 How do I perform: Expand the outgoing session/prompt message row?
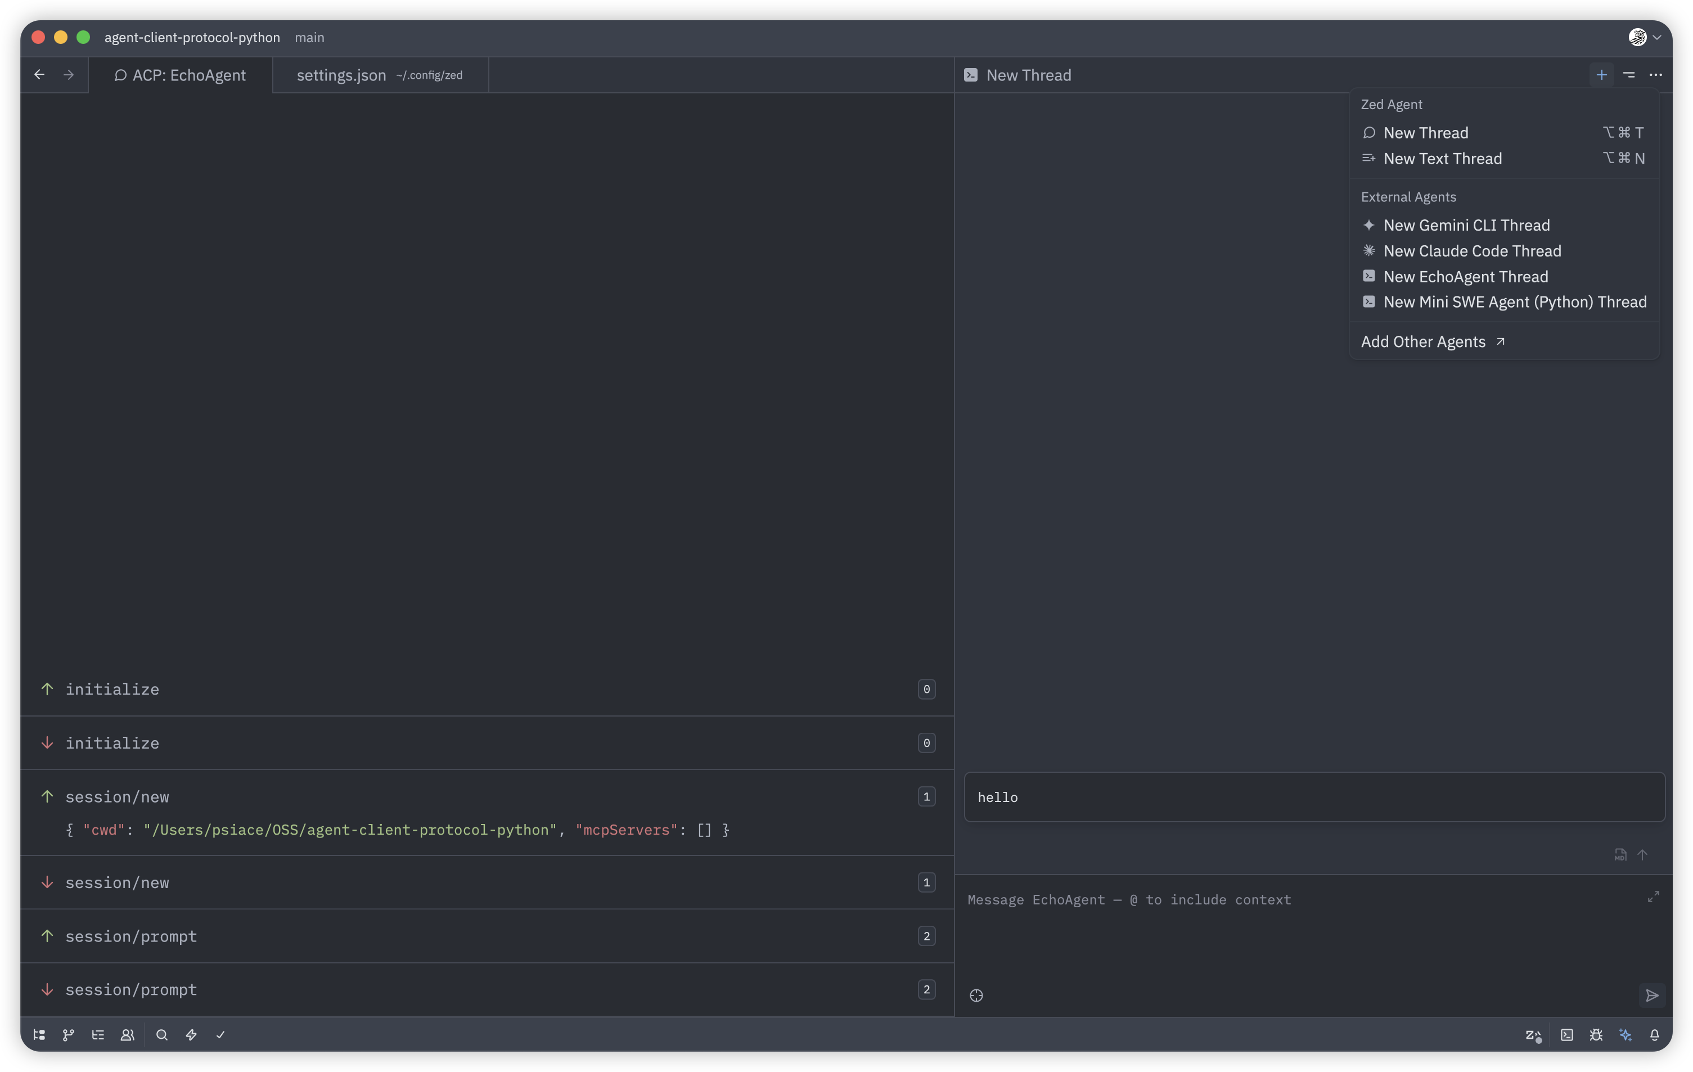click(130, 936)
